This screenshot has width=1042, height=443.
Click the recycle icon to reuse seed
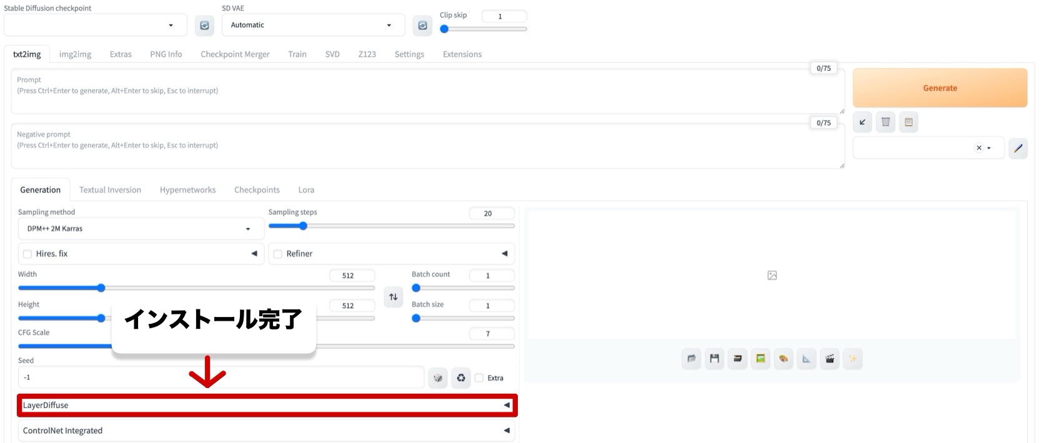coord(461,377)
